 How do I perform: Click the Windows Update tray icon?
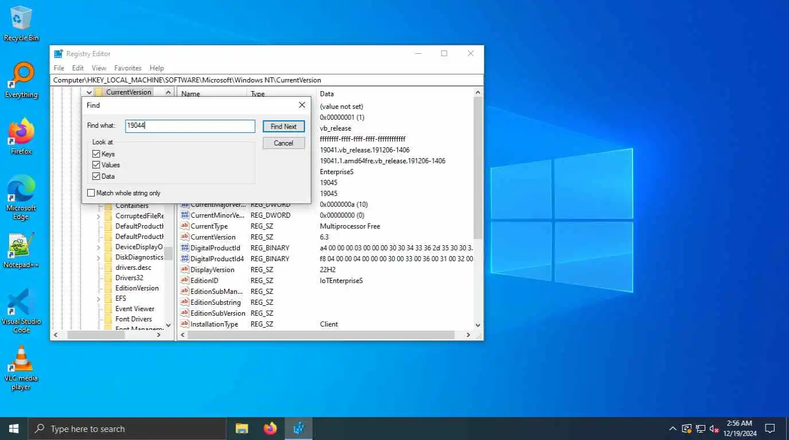tap(687, 429)
